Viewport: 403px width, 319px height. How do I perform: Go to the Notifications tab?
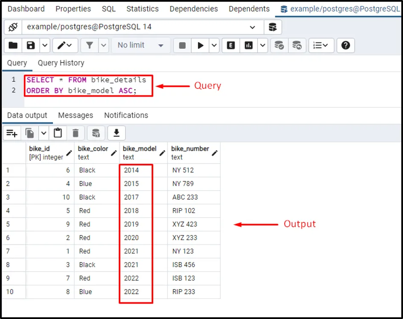tap(126, 115)
